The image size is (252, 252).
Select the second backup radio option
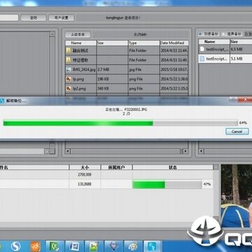(x=223, y=34)
